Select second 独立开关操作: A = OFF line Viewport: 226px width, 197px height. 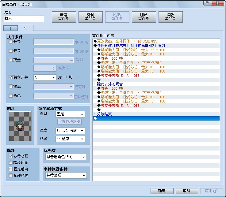click(x=156, y=106)
